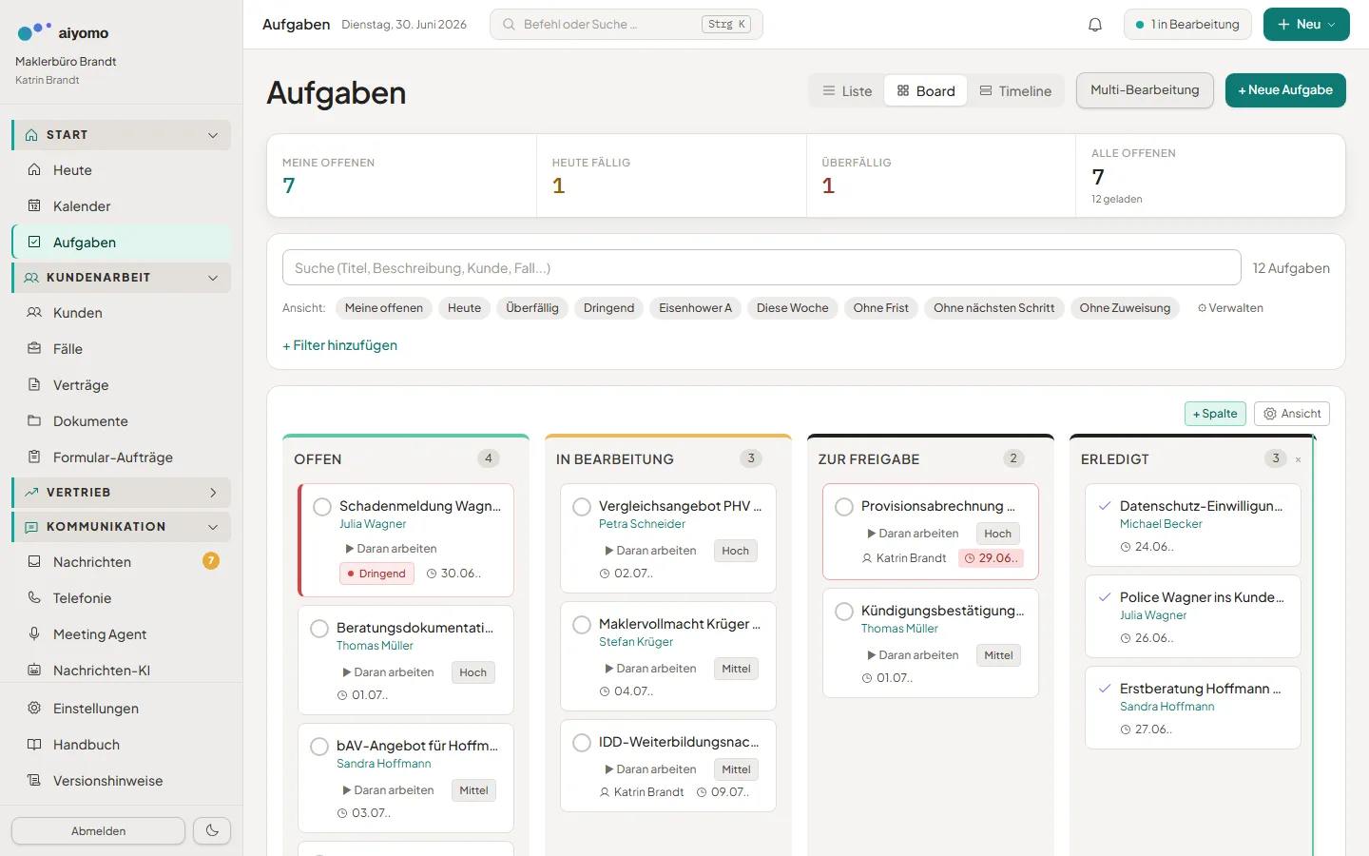The width and height of the screenshot is (1369, 856).
Task: Switch to Board view
Action: pyautogui.click(x=926, y=91)
